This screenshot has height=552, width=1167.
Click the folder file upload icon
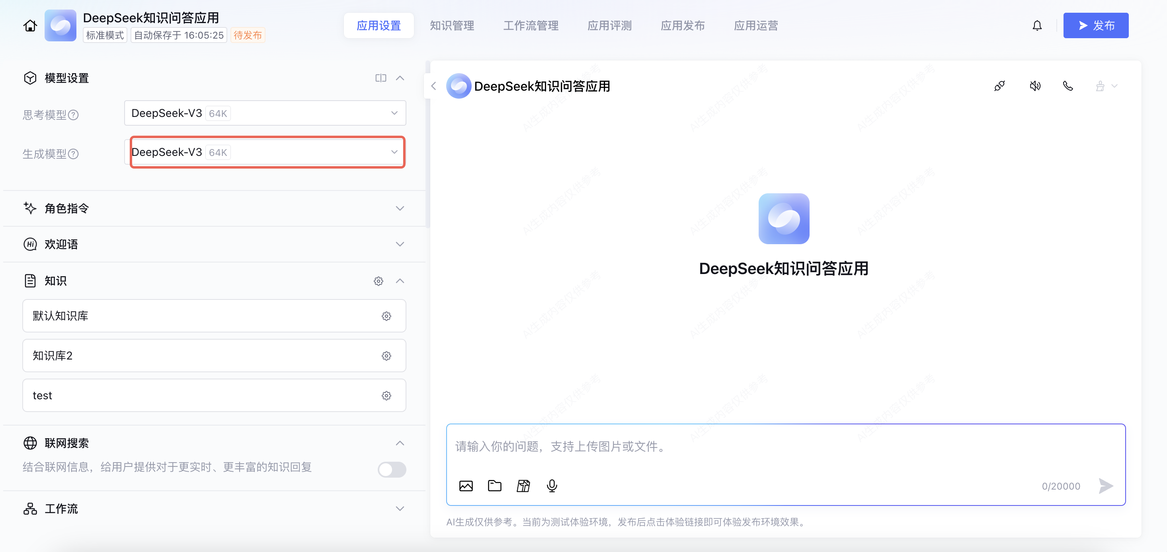(494, 486)
